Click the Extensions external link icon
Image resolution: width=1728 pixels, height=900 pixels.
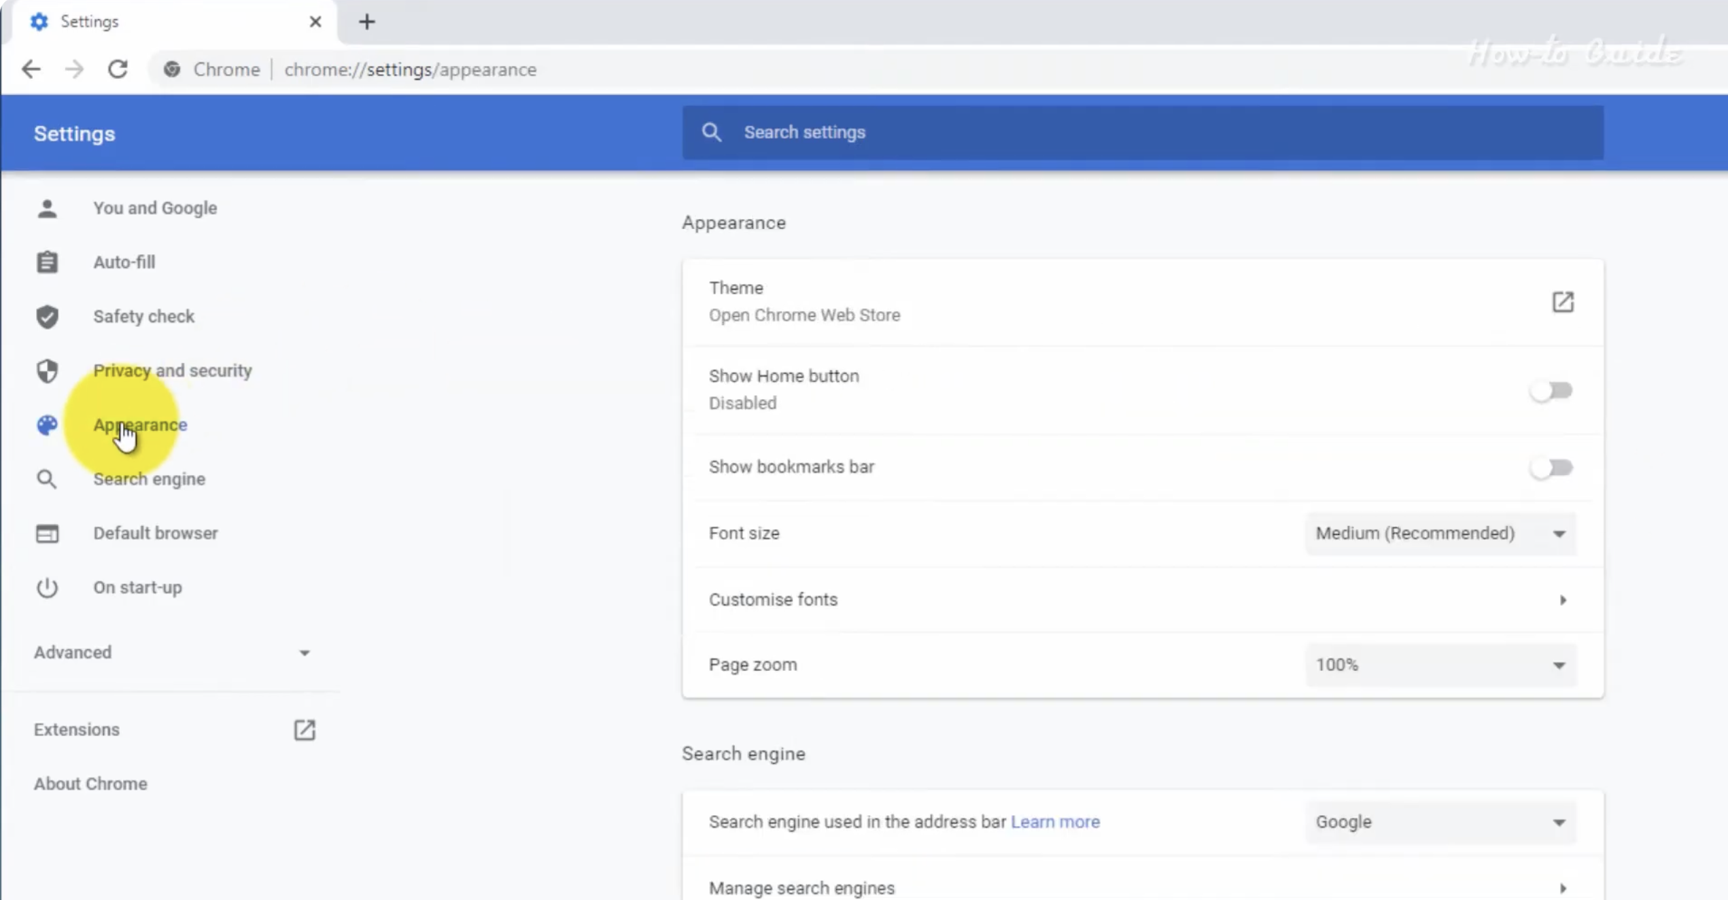304,730
